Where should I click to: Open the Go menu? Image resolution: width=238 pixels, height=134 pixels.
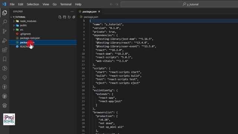[x=55, y=4]
